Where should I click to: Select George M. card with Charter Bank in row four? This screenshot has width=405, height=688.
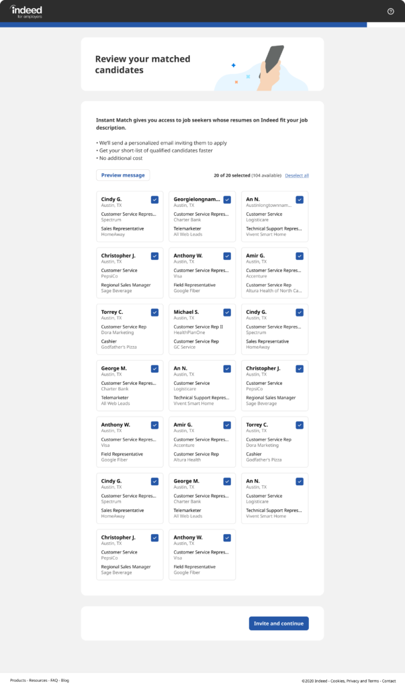130,386
